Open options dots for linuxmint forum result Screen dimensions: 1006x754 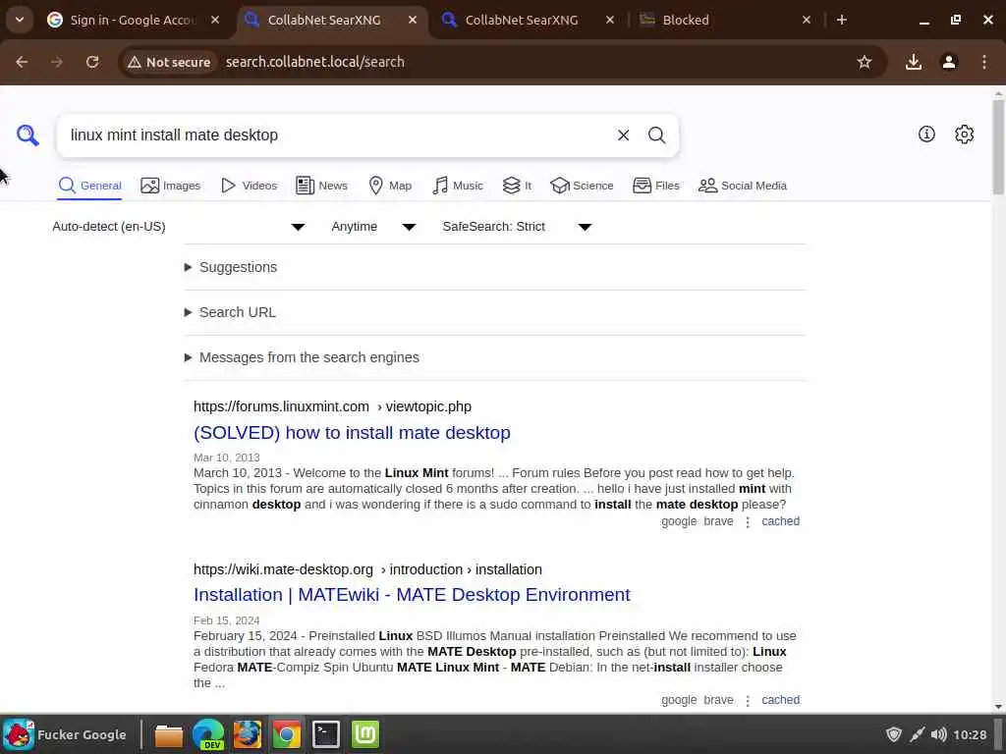(x=748, y=522)
